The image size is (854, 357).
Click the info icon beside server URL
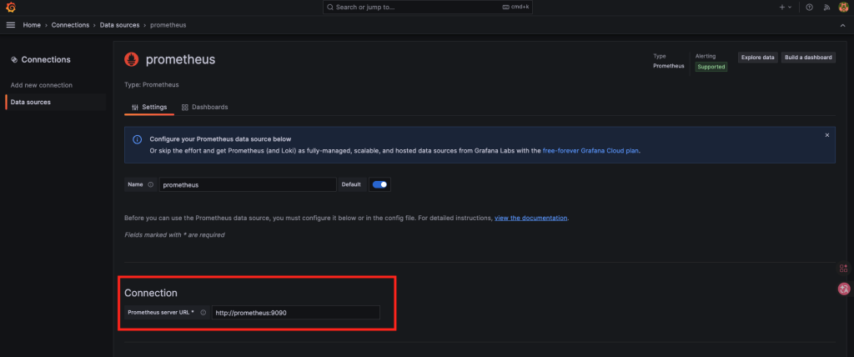click(x=203, y=313)
